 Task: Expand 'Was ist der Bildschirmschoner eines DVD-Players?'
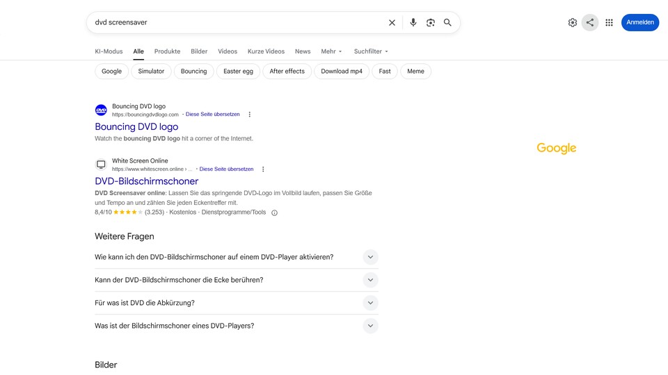click(237, 326)
